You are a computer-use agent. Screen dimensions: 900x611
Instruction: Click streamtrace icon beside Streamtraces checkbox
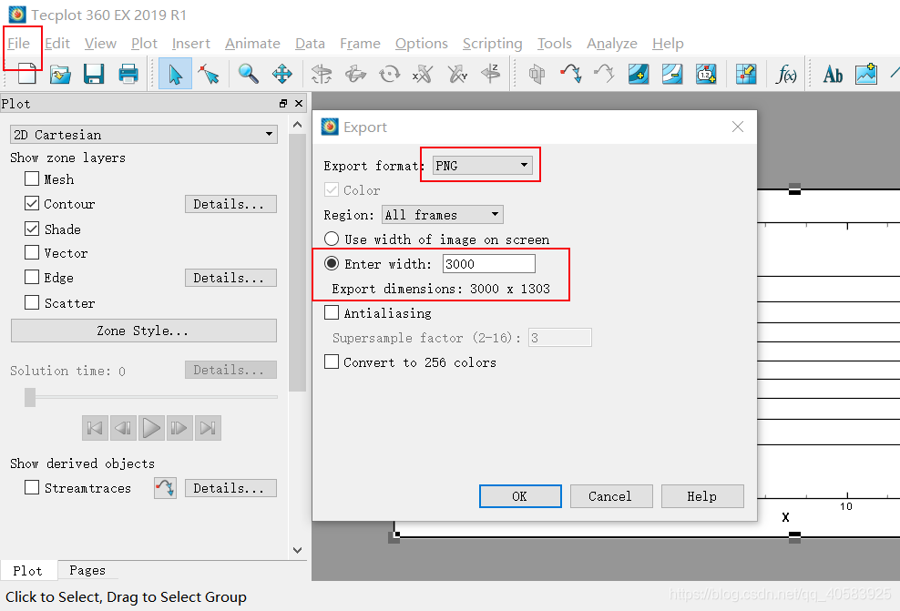click(165, 488)
